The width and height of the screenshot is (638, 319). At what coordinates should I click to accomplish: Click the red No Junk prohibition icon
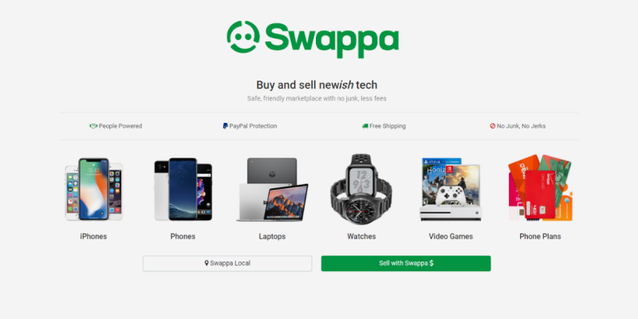pos(492,126)
